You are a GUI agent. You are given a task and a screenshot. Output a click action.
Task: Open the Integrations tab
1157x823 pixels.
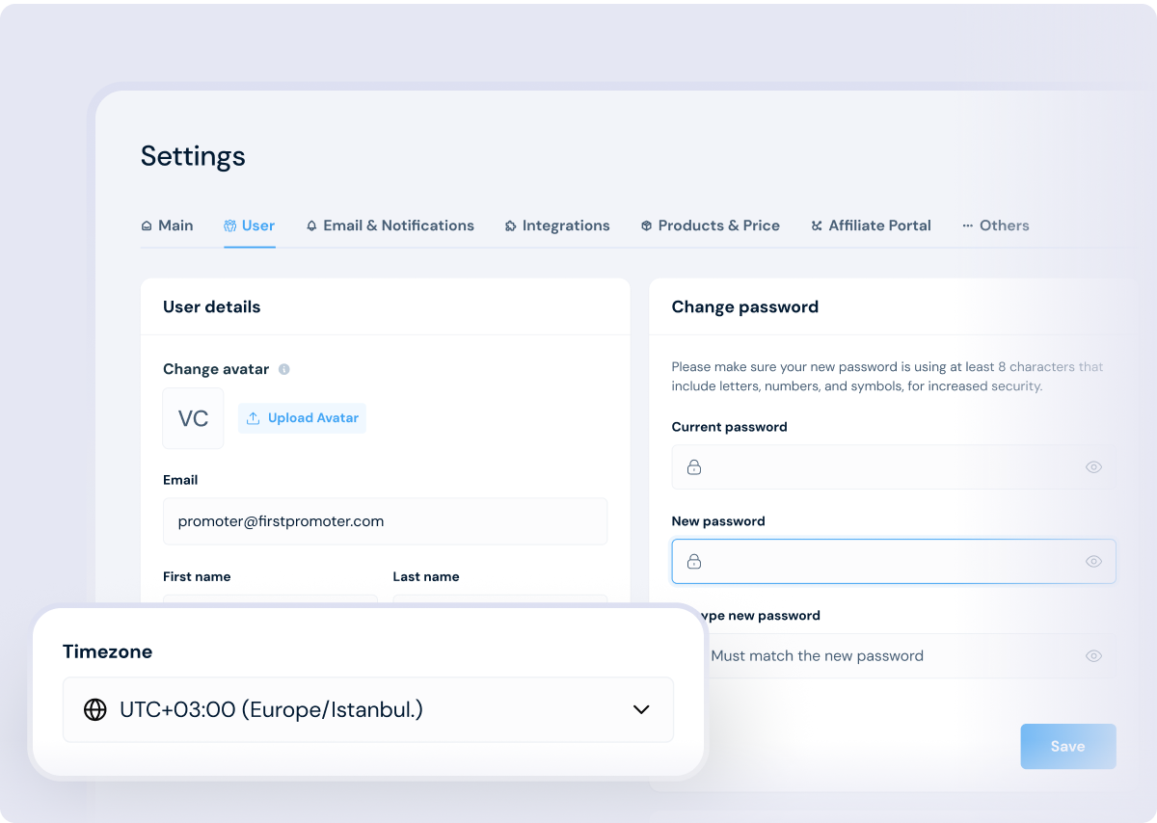tap(557, 226)
